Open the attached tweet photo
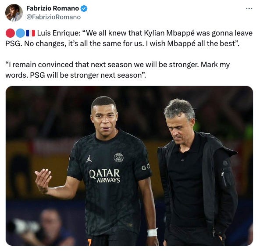This screenshot has height=251, width=260. 129,166
